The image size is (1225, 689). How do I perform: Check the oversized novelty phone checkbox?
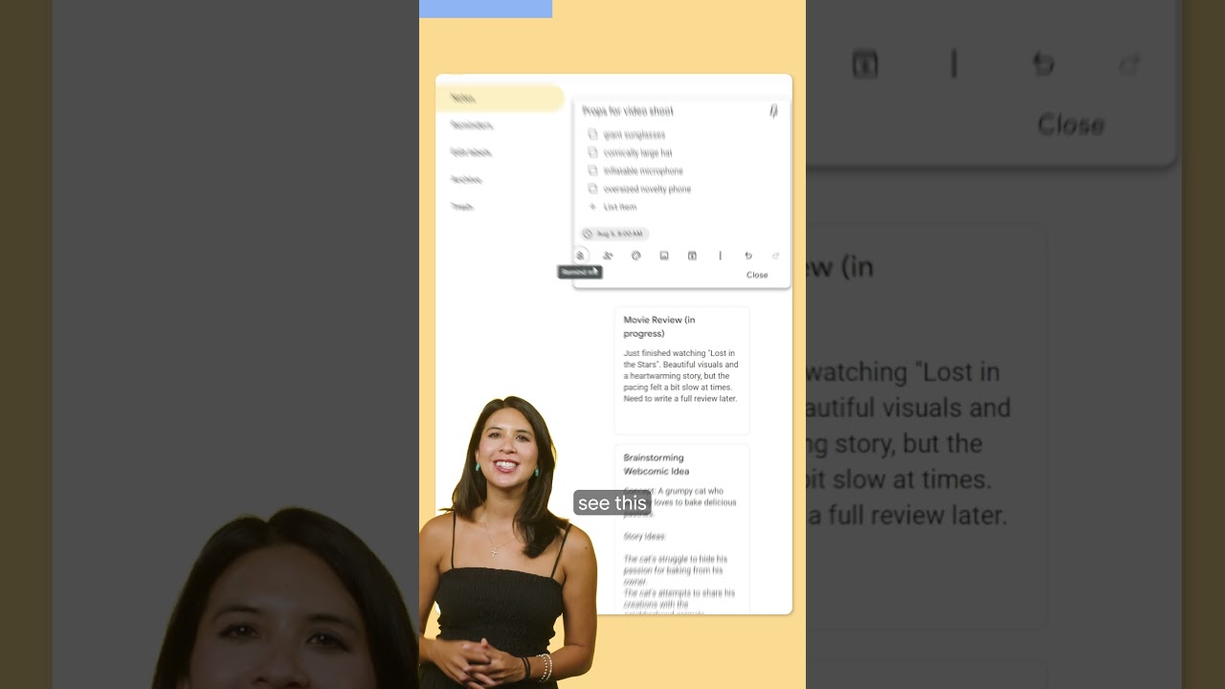point(592,189)
